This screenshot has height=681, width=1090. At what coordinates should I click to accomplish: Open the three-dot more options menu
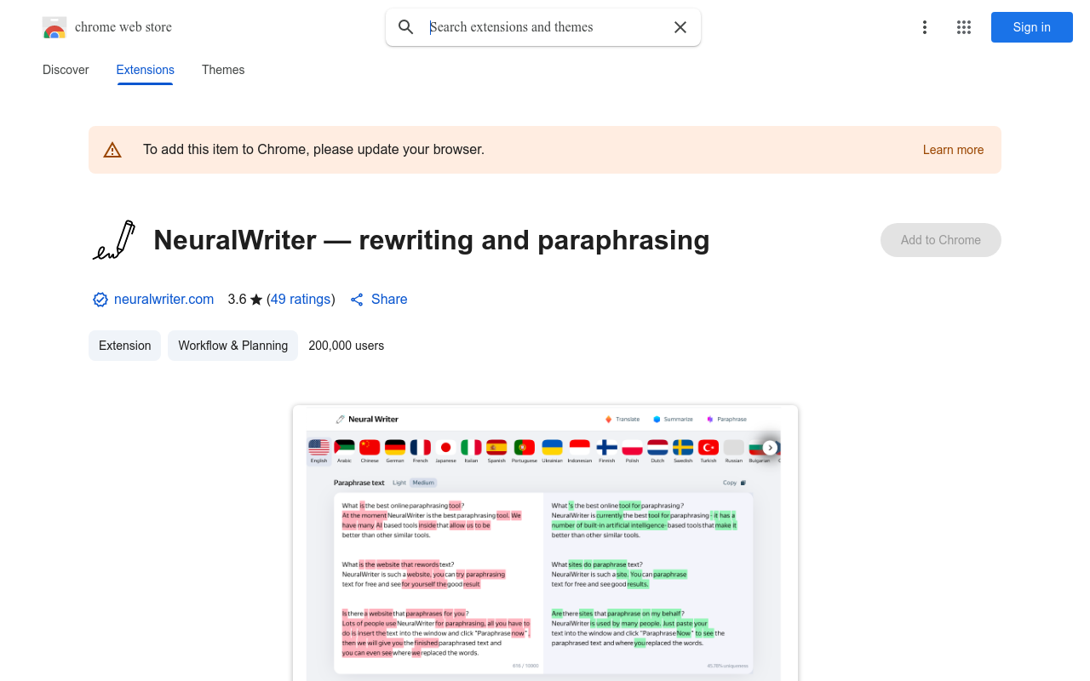click(x=925, y=27)
